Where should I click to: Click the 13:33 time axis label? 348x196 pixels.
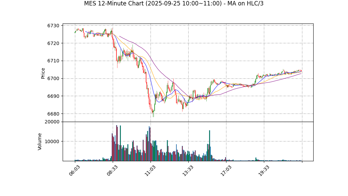pos(188,171)
